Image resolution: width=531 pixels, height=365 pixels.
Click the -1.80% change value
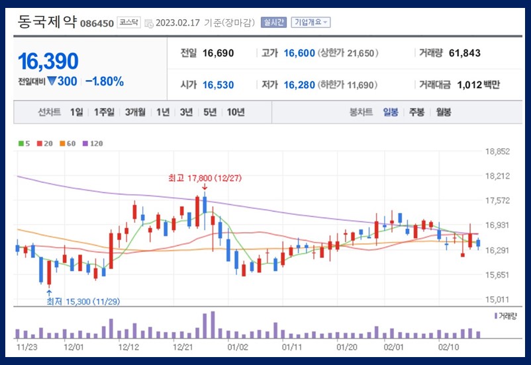105,81
